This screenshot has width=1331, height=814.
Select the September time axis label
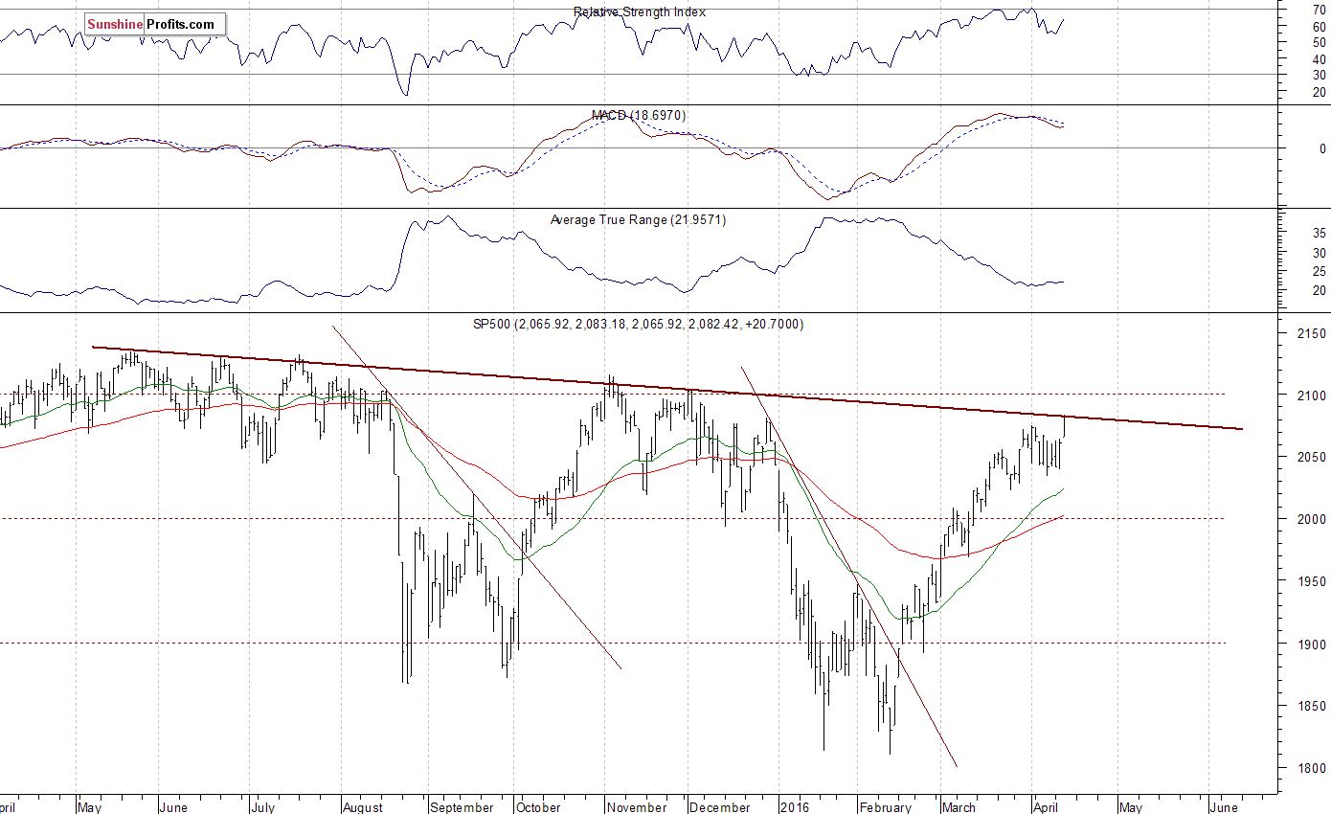462,807
